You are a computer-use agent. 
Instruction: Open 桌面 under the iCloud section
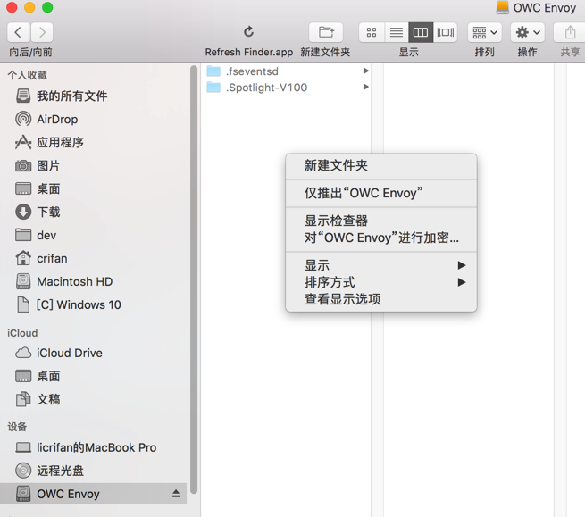[x=93, y=376]
